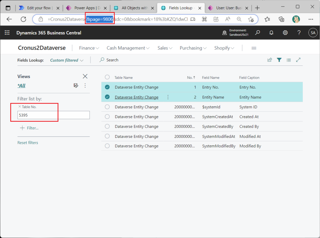Select the SystemModifiedBy row checkbox
The height and width of the screenshot is (238, 320).
point(107,146)
